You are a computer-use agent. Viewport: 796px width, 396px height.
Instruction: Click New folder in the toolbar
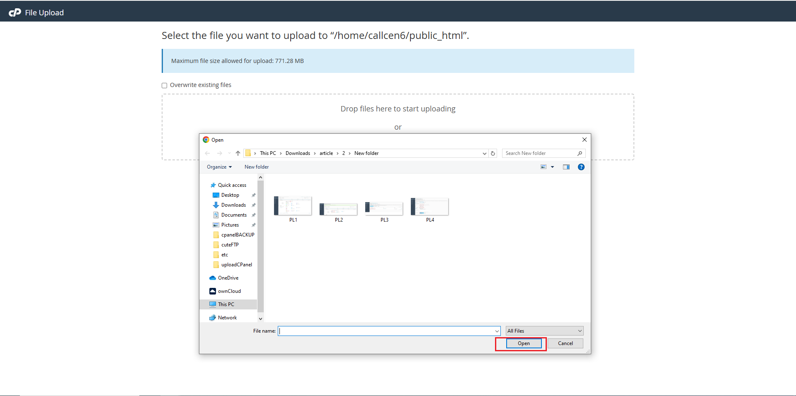tap(257, 167)
